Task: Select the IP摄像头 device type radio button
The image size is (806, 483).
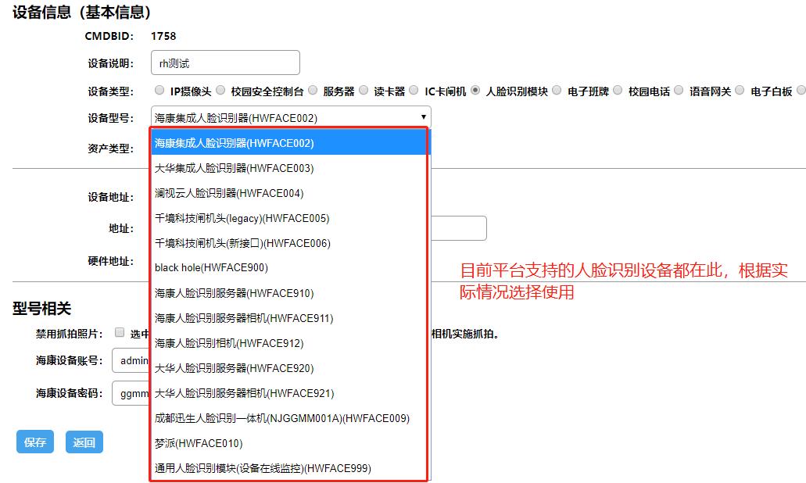Action: 159,91
